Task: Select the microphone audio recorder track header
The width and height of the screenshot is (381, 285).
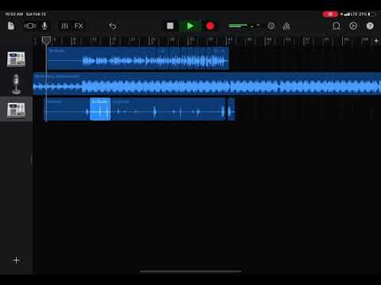Action: point(16,84)
